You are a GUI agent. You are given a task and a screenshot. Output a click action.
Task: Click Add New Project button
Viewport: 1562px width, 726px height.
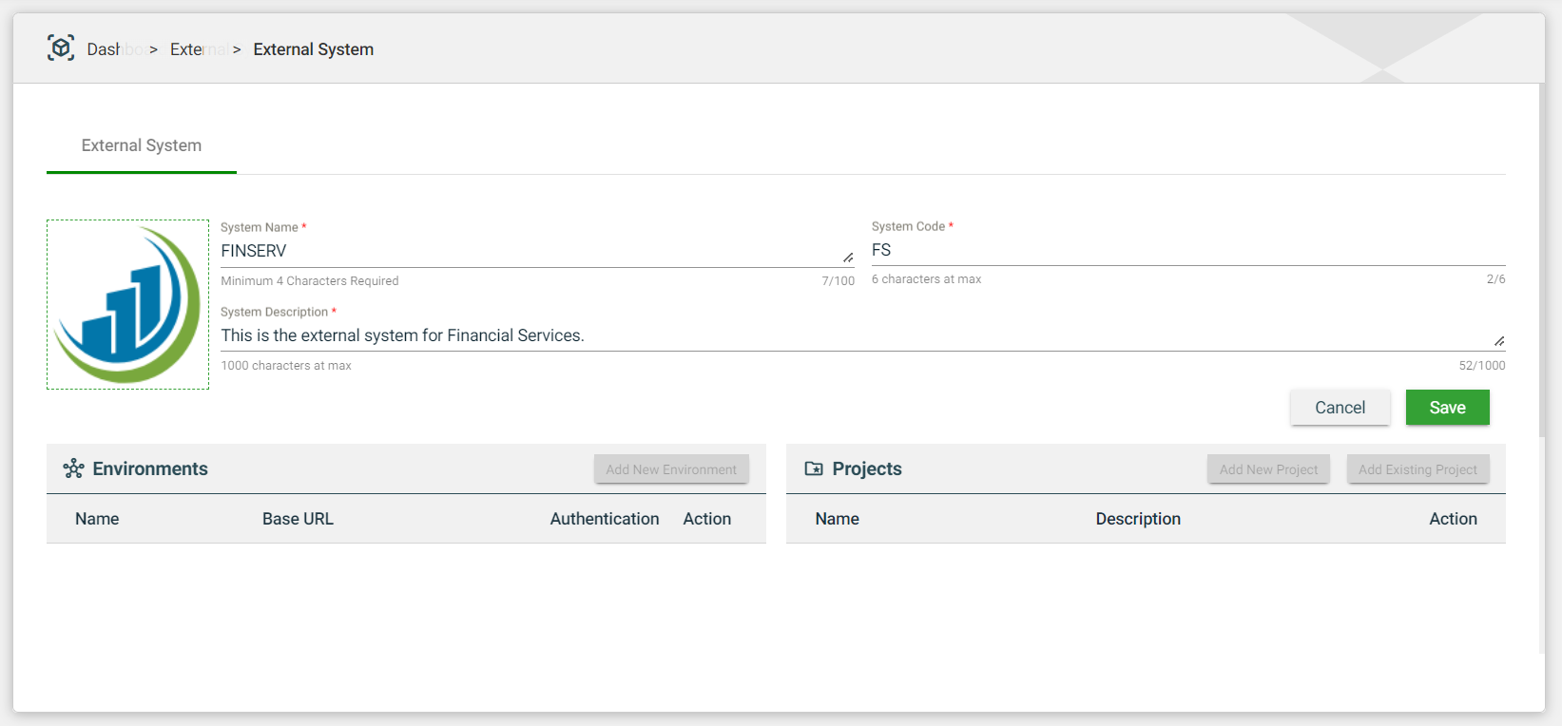tap(1268, 469)
